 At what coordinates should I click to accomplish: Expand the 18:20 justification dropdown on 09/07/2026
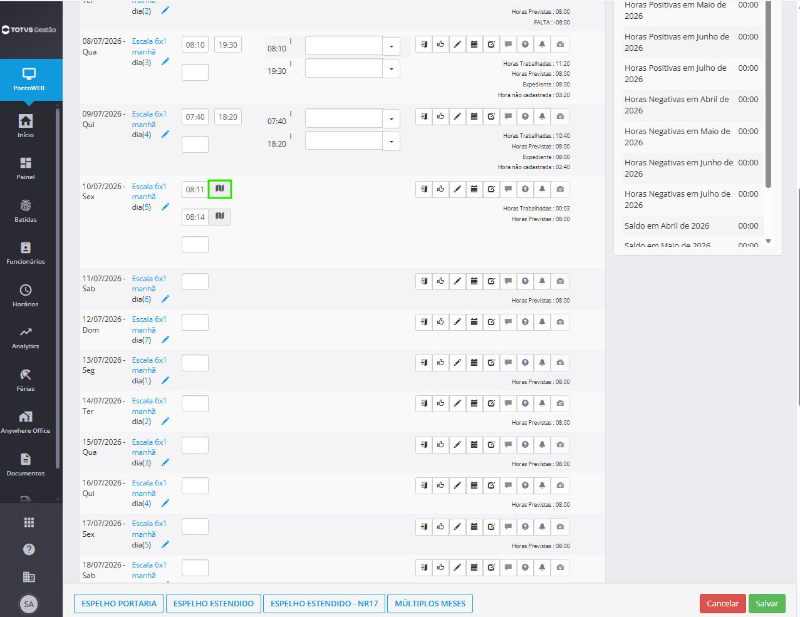[x=392, y=141]
